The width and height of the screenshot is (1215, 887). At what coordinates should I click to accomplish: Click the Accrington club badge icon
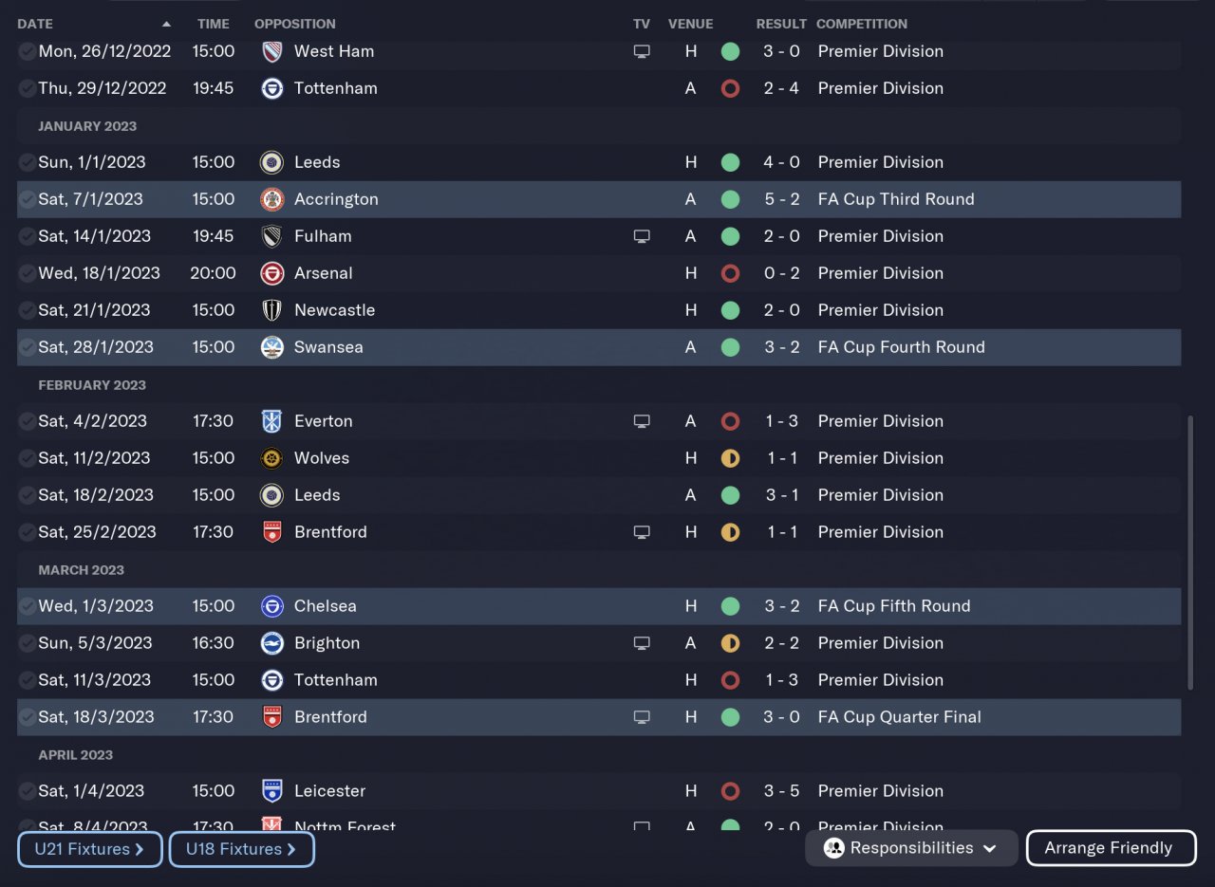(271, 199)
